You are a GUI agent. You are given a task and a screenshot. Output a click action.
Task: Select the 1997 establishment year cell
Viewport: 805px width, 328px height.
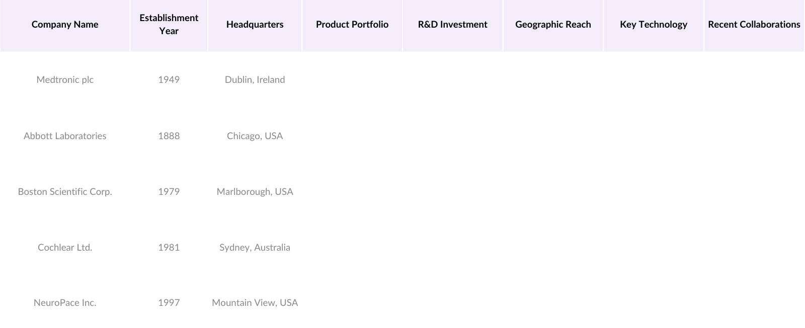(x=169, y=303)
